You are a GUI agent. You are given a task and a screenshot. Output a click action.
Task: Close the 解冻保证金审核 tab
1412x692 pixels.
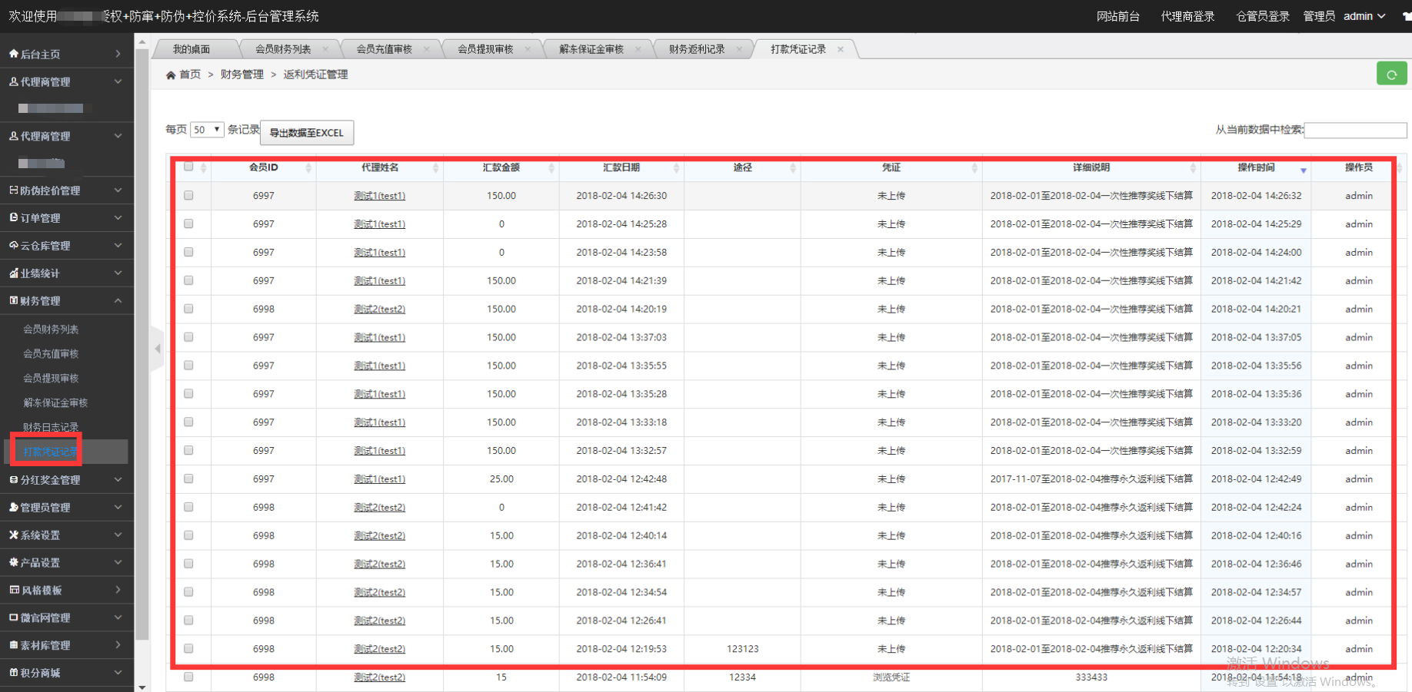tap(638, 49)
